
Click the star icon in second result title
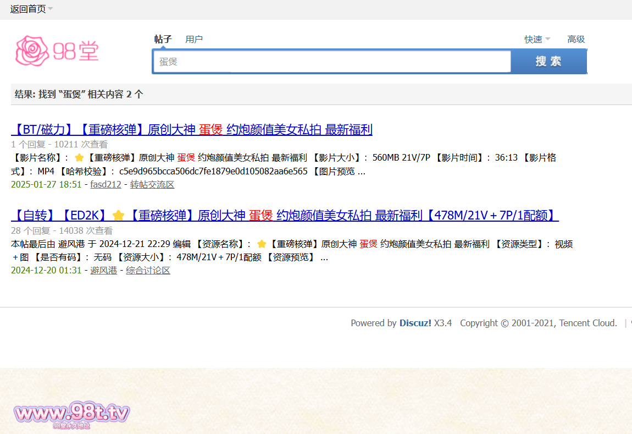coord(118,216)
